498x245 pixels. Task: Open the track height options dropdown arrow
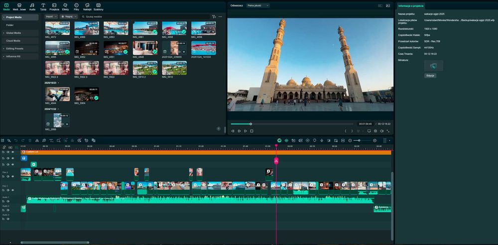coord(390,141)
